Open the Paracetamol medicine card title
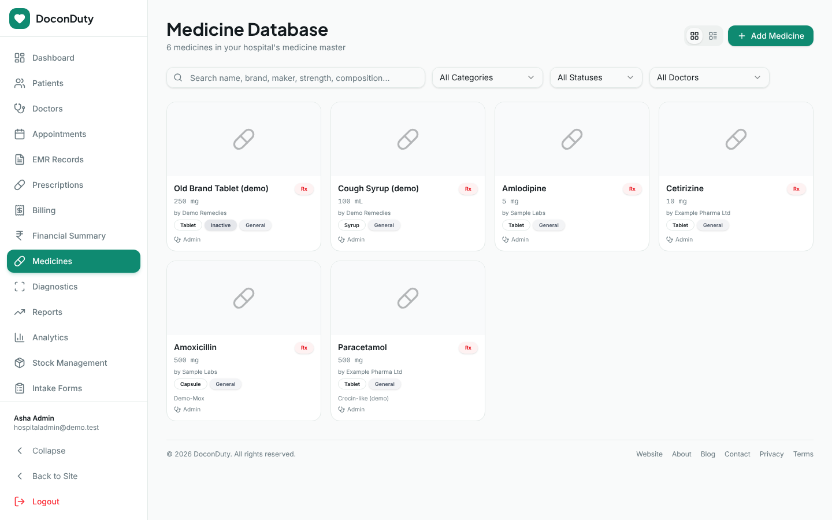832x520 pixels. tap(362, 347)
